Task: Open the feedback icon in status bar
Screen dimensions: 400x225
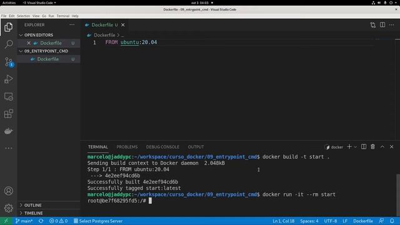Action: pyautogui.click(x=381, y=221)
